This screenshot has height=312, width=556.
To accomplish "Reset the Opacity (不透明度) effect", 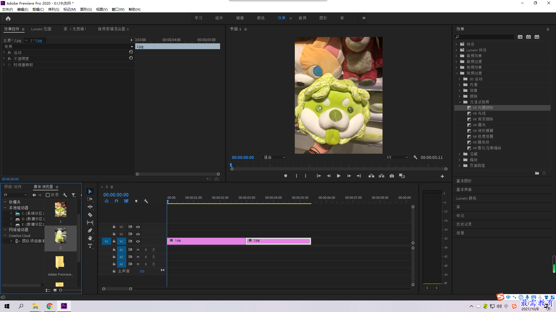I will (131, 58).
